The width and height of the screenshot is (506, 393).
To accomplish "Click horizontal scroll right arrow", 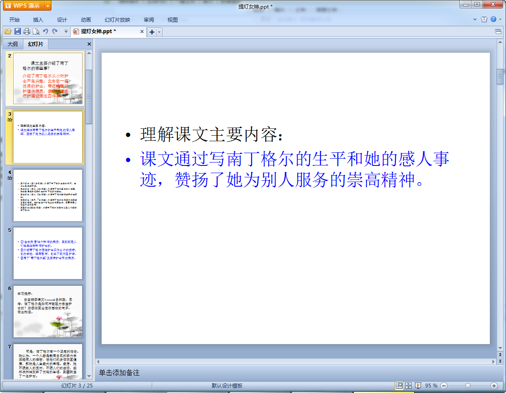I will click(x=493, y=362).
